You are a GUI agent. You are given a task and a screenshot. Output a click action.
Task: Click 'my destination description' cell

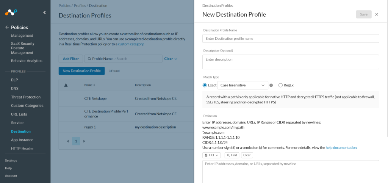(x=155, y=127)
